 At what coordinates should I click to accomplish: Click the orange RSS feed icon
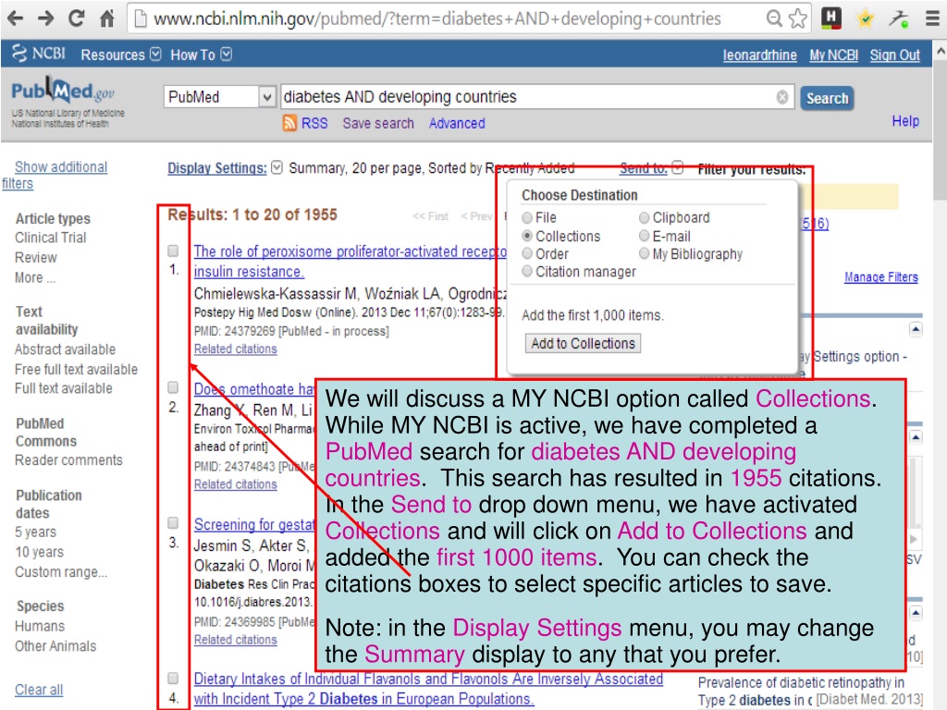pos(289,123)
